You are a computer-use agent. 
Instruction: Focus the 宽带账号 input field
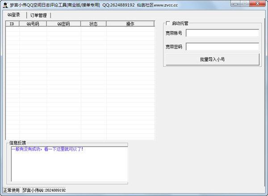click(222, 33)
